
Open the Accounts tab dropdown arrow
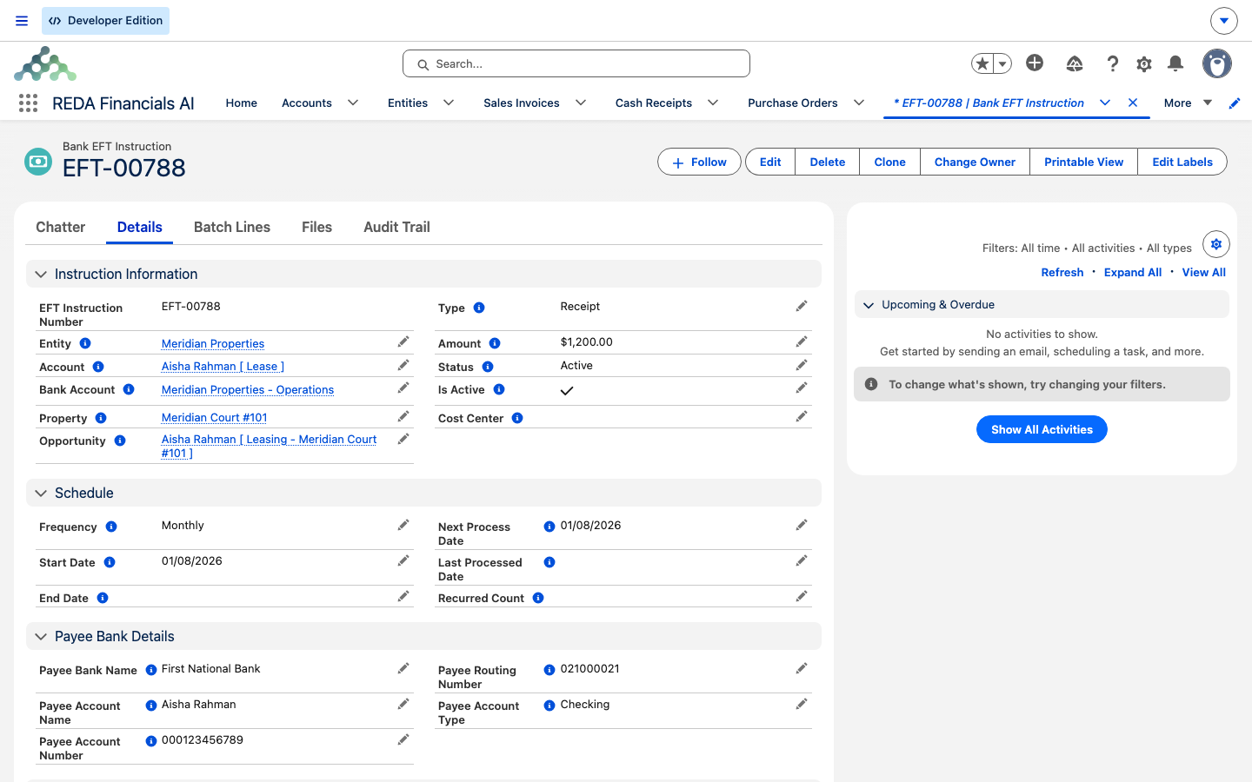353,103
